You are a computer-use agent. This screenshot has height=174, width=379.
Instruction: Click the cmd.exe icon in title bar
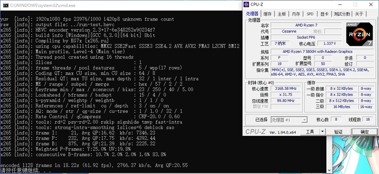pos(6,5)
